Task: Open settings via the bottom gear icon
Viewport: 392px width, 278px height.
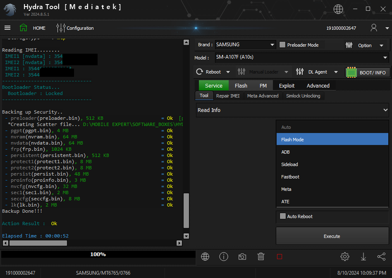Action: pos(345,257)
